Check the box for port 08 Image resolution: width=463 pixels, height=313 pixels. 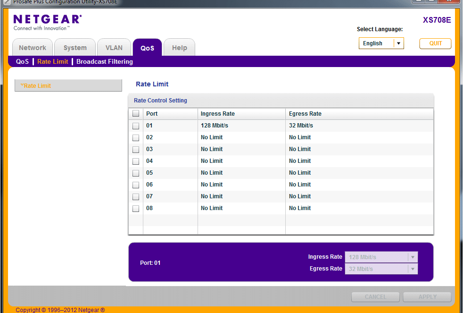tap(136, 209)
